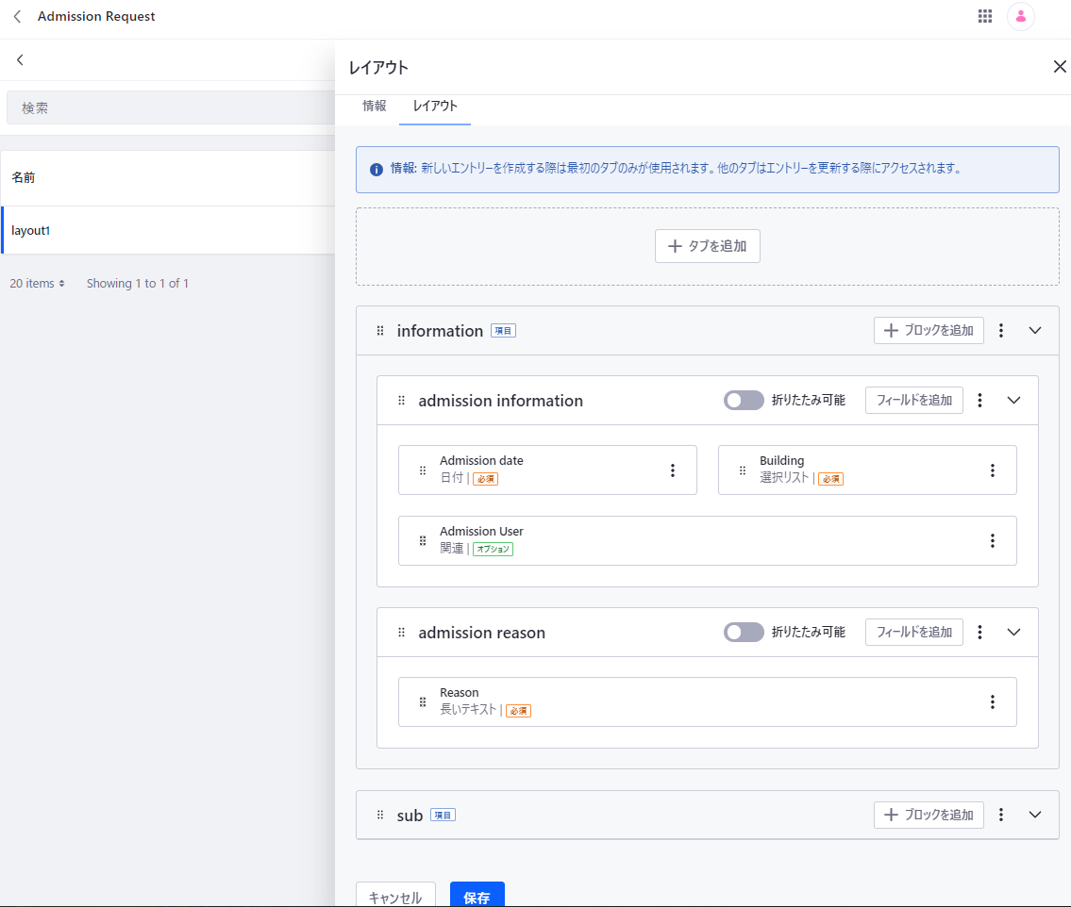Expand the sub section chevron
The height and width of the screenshot is (907, 1071).
click(x=1034, y=815)
